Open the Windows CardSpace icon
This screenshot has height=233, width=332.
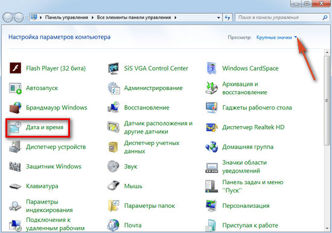coord(212,68)
